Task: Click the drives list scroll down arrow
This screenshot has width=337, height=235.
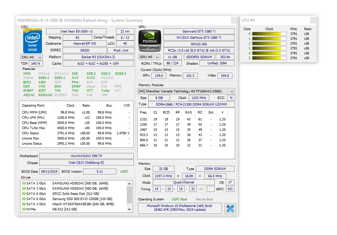Action: 130,209
